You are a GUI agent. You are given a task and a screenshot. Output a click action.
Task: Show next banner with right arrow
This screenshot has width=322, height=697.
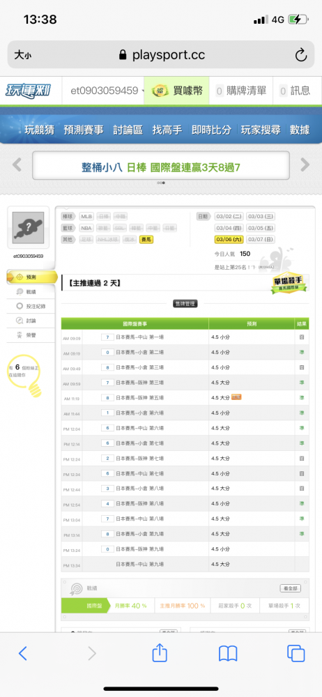pyautogui.click(x=305, y=165)
